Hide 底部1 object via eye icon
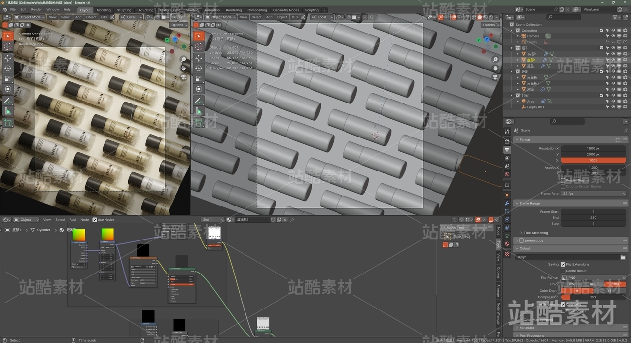This screenshot has width=631, height=343. point(613,60)
